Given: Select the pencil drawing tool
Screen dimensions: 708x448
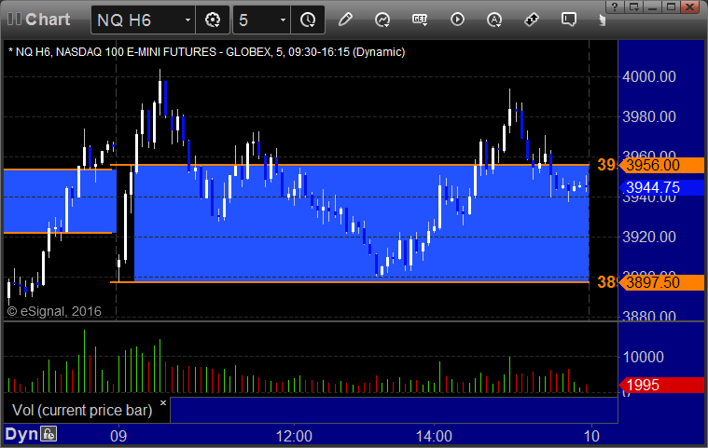Looking at the screenshot, I should coord(345,20).
